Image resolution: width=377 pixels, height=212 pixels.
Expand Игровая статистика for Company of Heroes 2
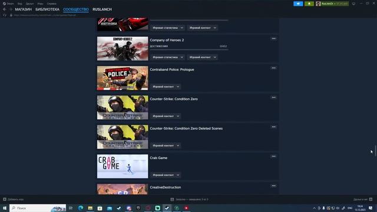point(168,57)
